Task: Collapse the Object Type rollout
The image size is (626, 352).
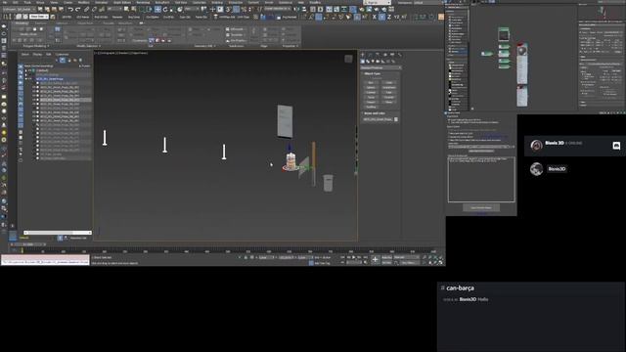Action: click(x=372, y=74)
